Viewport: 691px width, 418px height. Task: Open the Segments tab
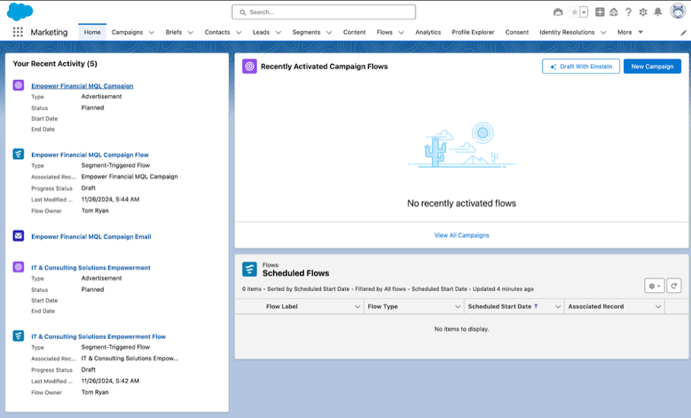pos(306,32)
